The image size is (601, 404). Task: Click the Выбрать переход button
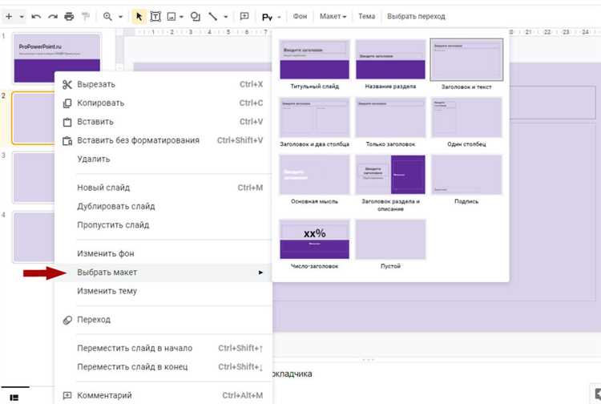pyautogui.click(x=416, y=17)
